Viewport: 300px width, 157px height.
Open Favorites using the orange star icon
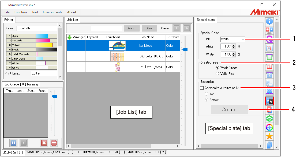[269, 136]
